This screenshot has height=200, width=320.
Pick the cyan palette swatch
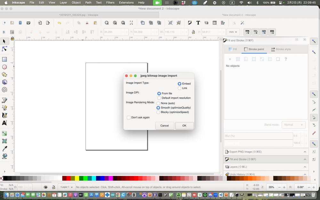(94, 178)
